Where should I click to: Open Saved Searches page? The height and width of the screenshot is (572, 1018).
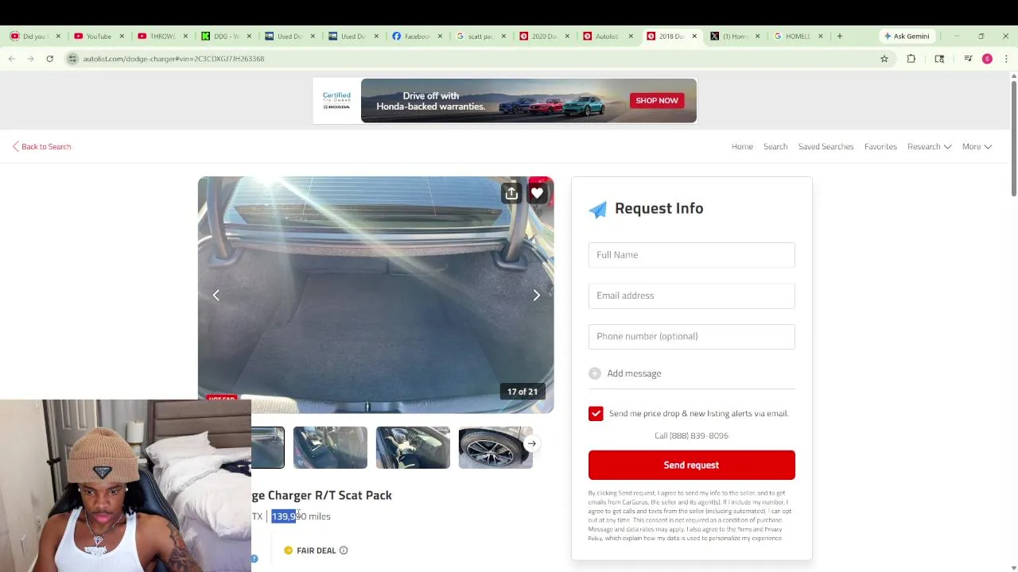click(x=826, y=146)
